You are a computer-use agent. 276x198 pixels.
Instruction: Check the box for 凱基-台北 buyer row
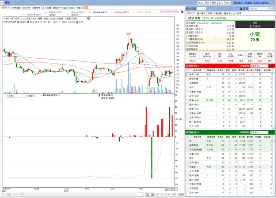(187, 100)
